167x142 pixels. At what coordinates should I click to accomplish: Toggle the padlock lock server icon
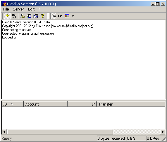tap(14, 16)
